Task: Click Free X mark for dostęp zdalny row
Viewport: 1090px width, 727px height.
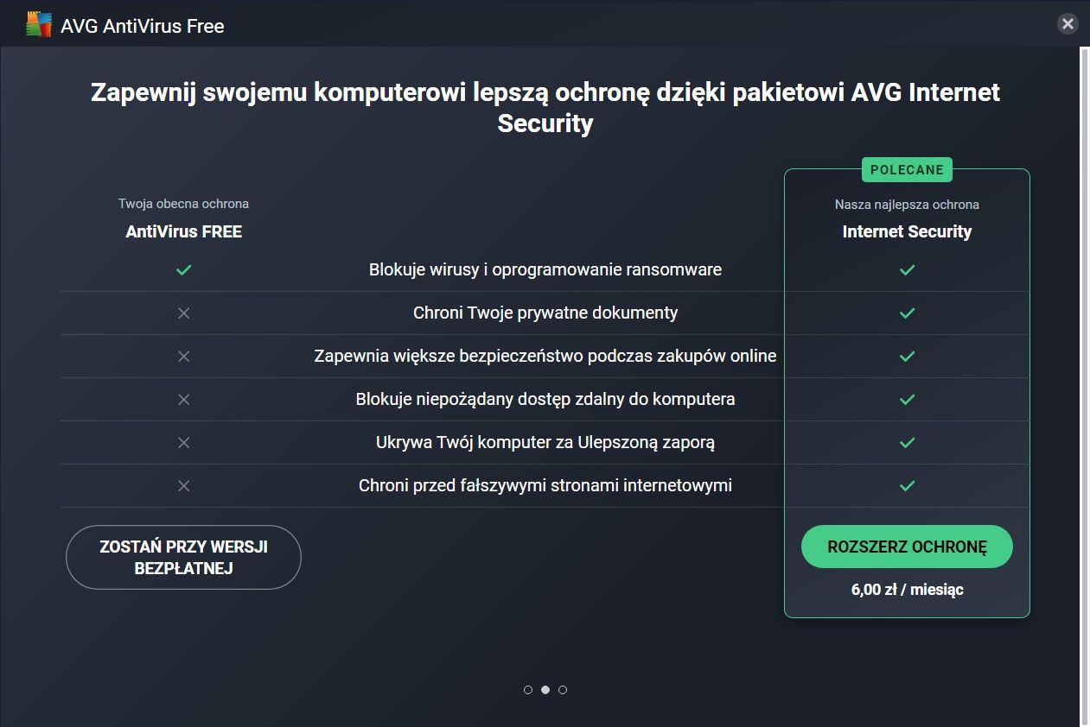Action: 183,400
